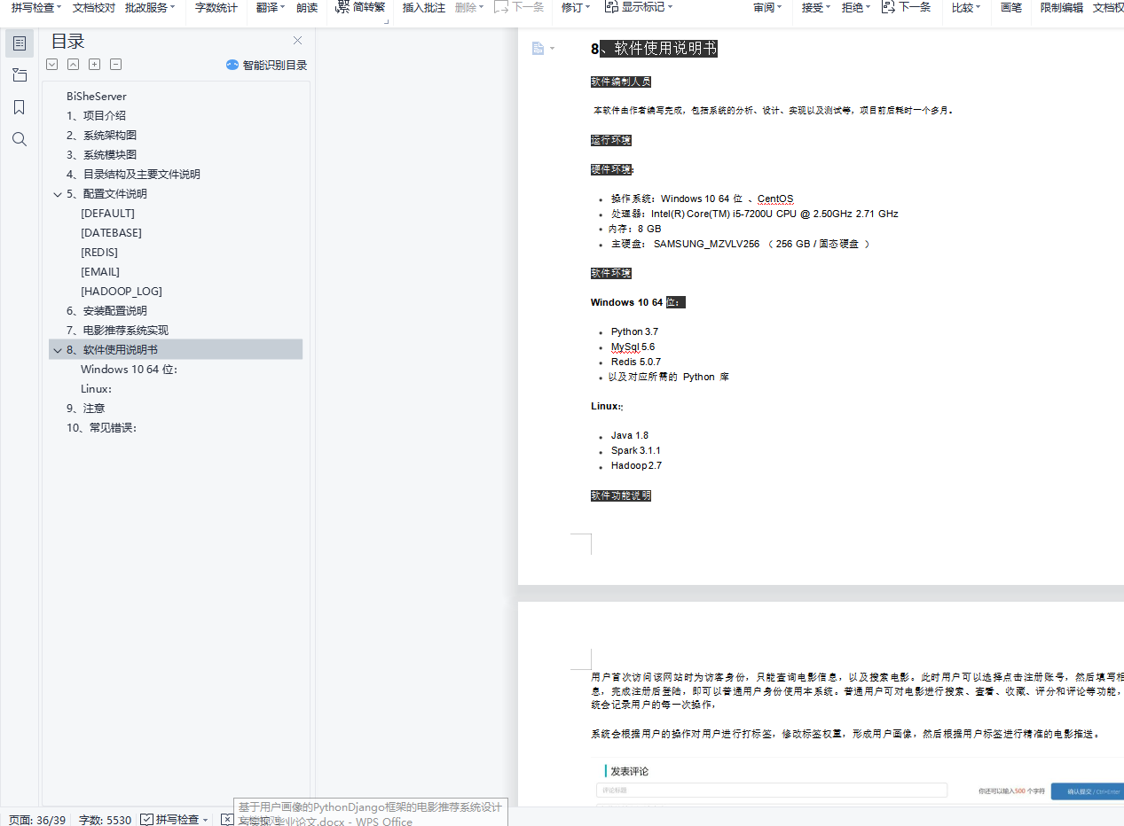Open the 显示标记 dropdown arrow
This screenshot has height=826, width=1124.
point(670,7)
